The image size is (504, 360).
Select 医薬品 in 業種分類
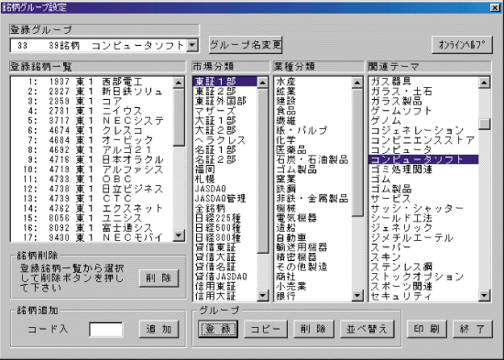313,150
